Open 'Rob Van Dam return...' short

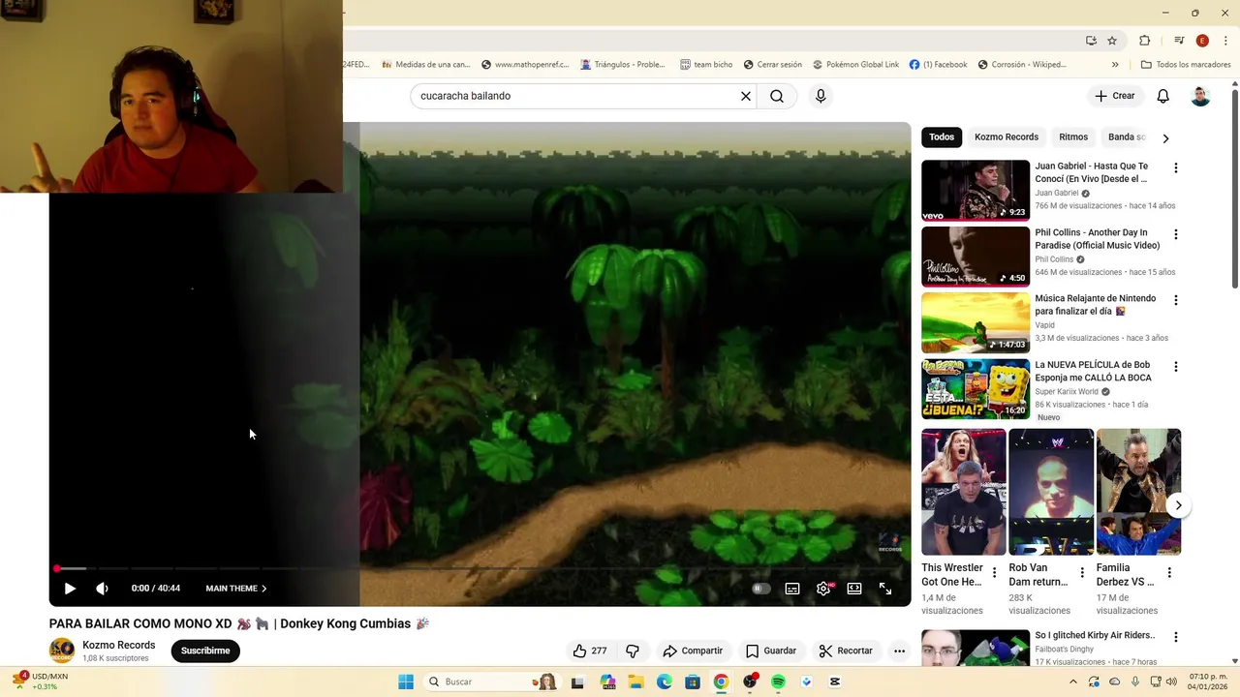1051,492
